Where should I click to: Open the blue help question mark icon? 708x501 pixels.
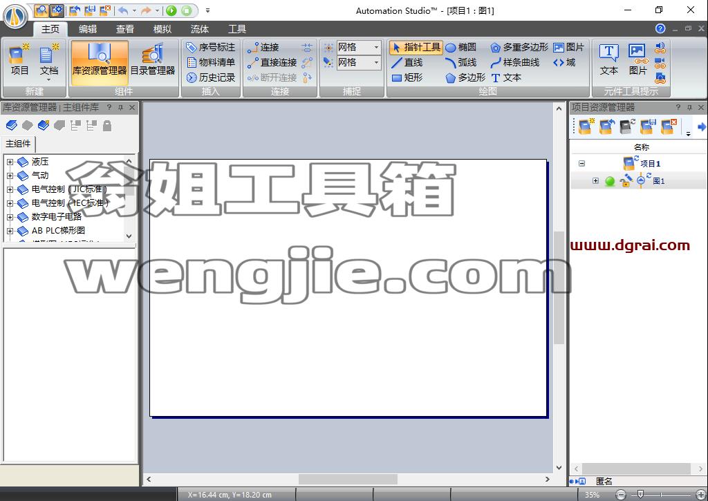(x=660, y=29)
